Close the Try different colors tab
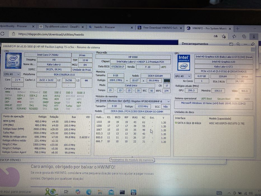Viewport: 261px width, 196px height. [83, 27]
